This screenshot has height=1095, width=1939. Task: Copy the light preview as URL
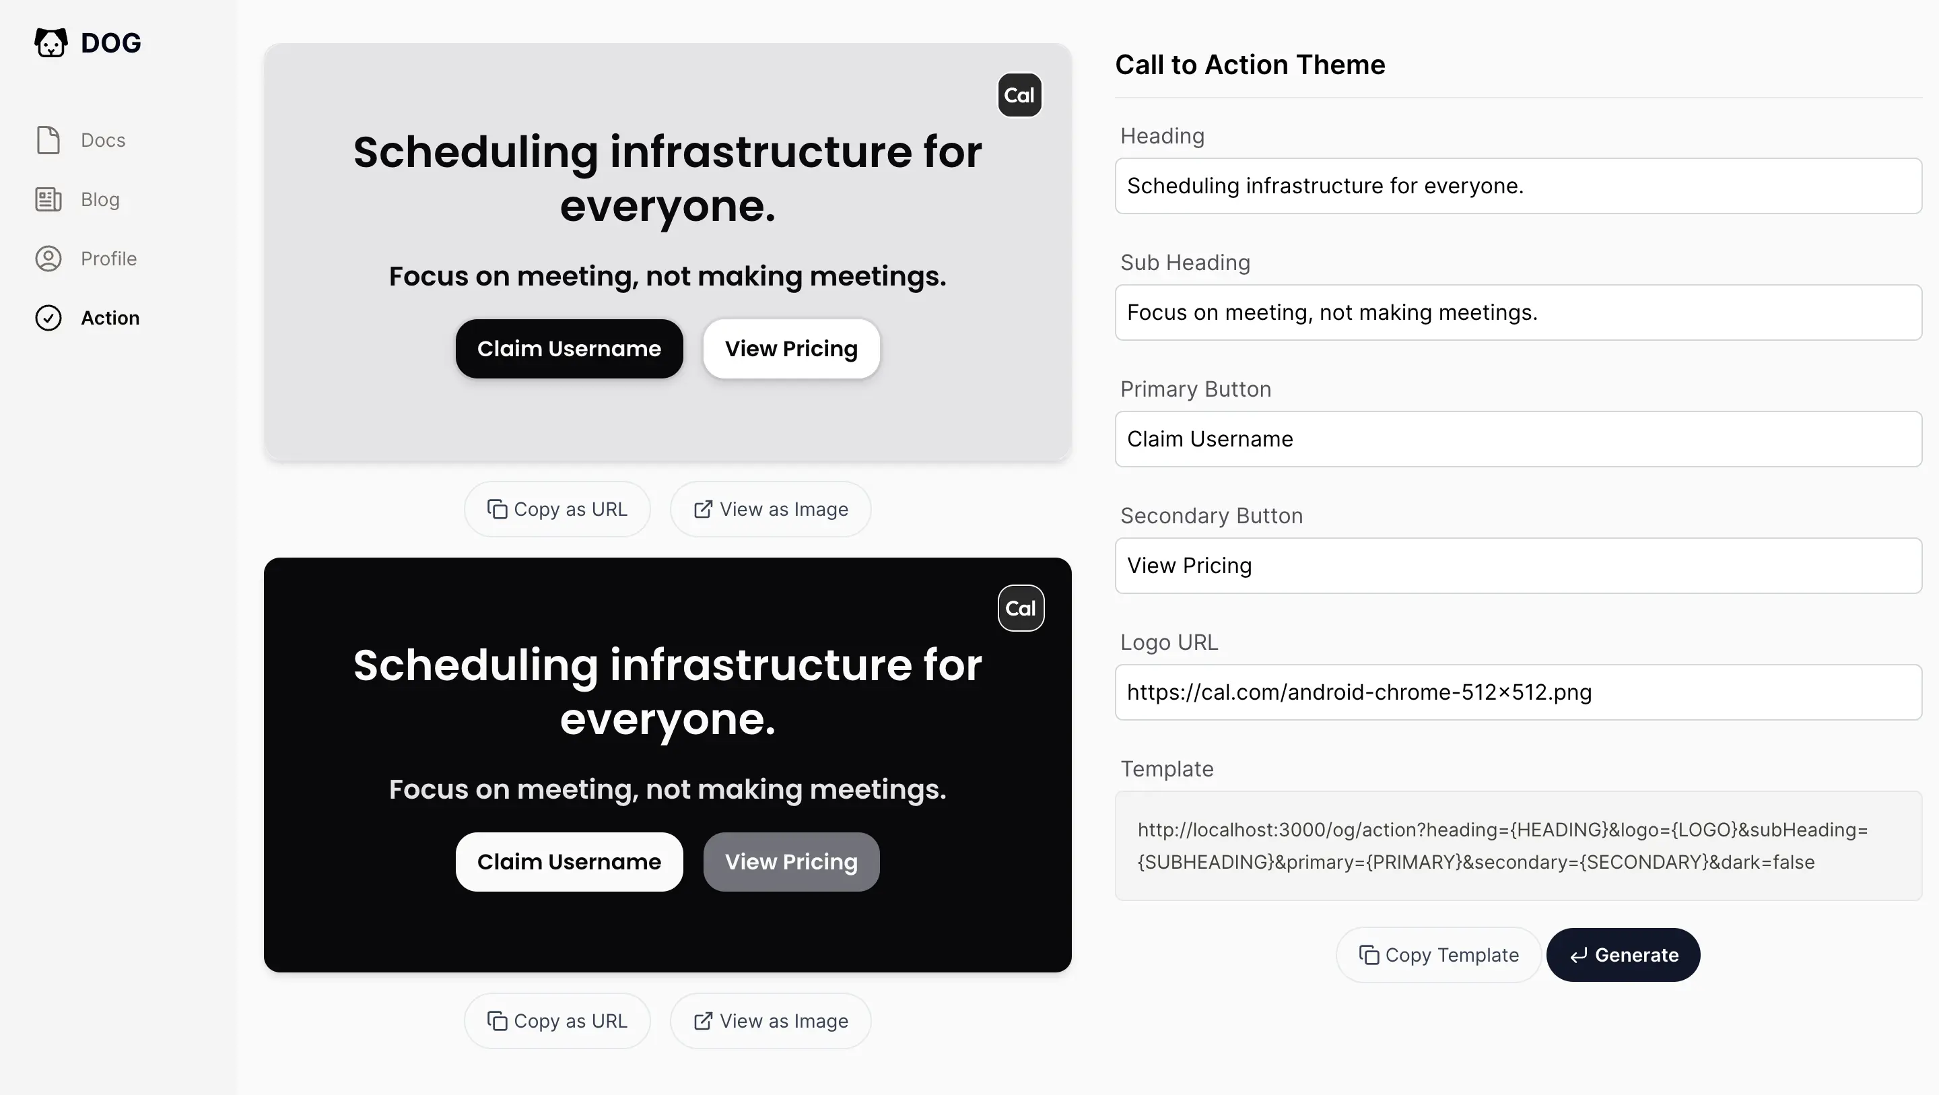click(x=557, y=509)
